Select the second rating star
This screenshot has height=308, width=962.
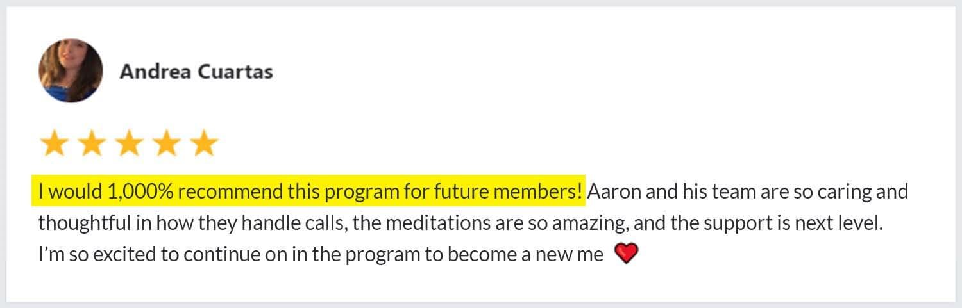[91, 143]
